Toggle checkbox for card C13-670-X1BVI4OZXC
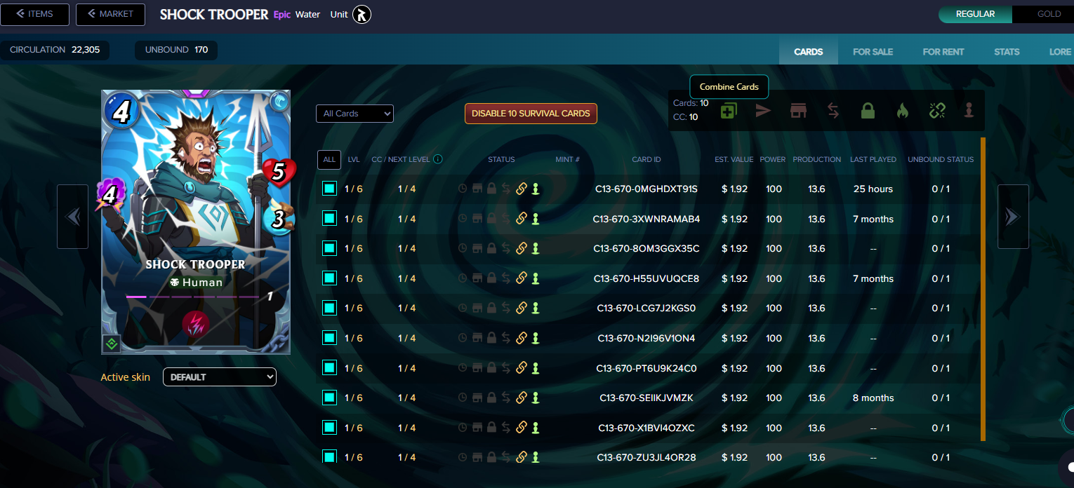The image size is (1074, 488). pos(330,428)
